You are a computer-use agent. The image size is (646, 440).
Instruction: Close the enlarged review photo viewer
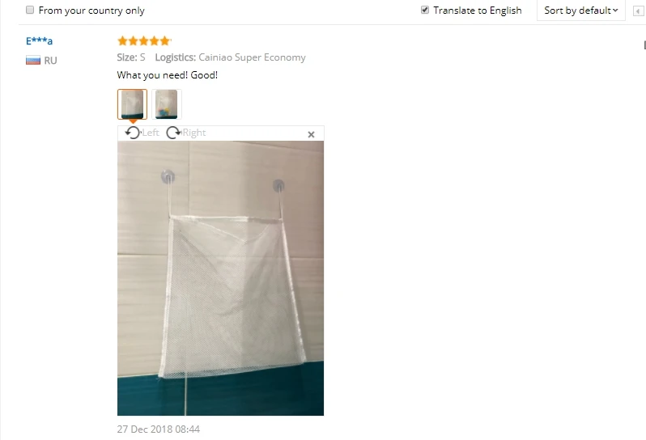[x=311, y=134]
